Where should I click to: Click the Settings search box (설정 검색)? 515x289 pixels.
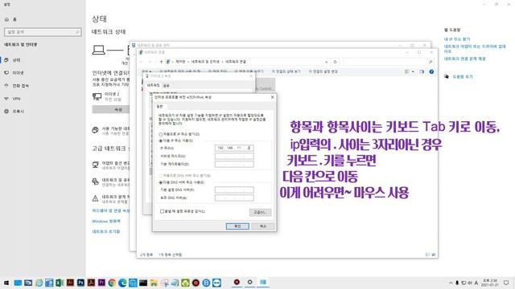[x=43, y=32]
